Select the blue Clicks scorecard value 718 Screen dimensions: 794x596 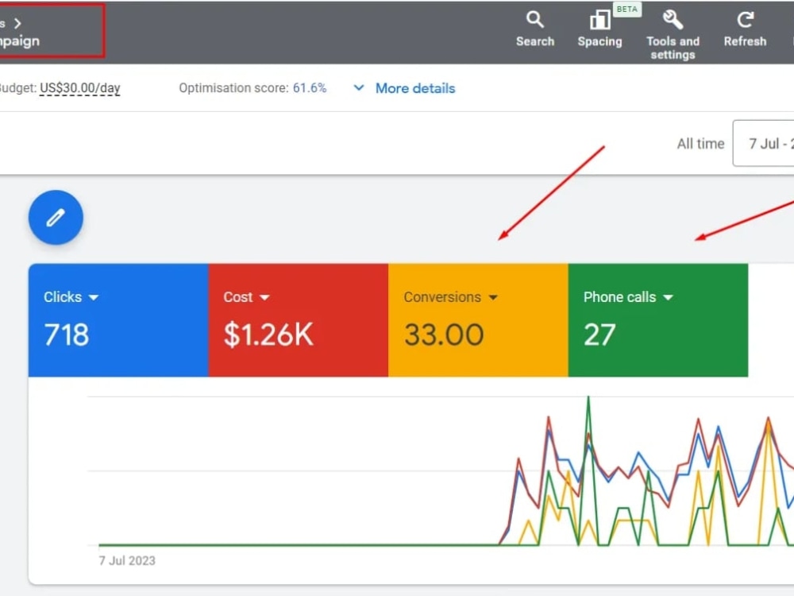(x=67, y=335)
